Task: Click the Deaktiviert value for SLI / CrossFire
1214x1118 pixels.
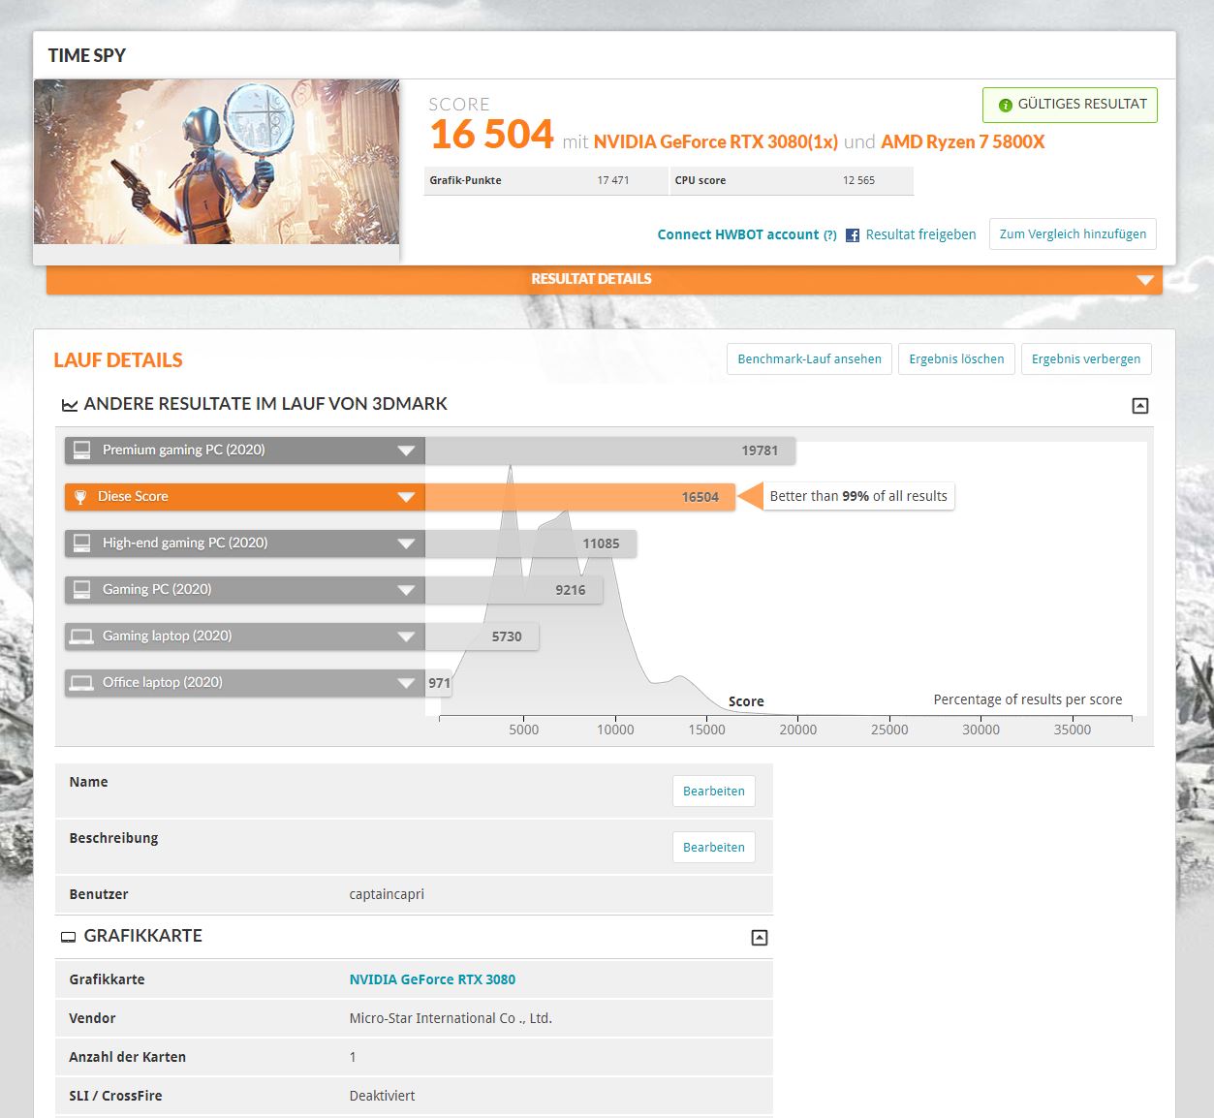Action: 382,1096
